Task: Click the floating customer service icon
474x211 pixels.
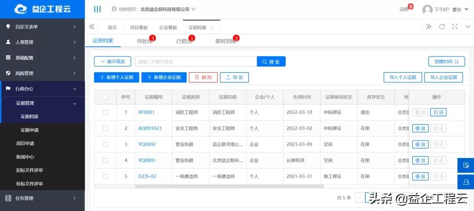Action: 466,182
